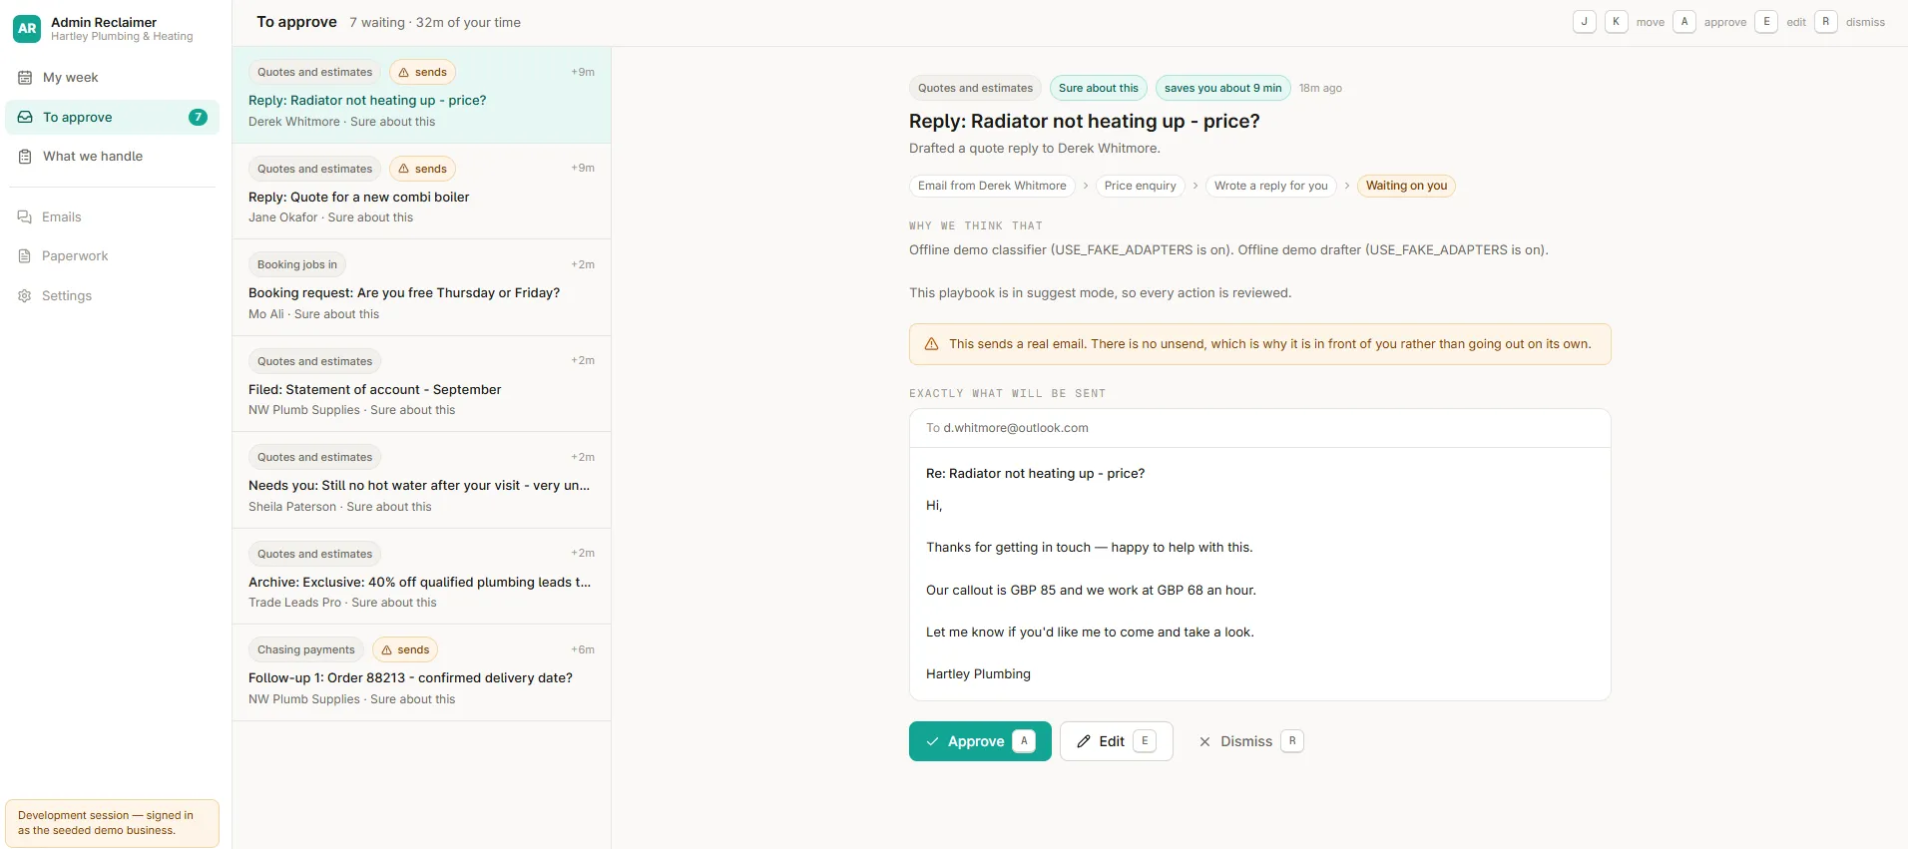
Task: Click the J keyboard shortcut key
Action: pos(1585,22)
